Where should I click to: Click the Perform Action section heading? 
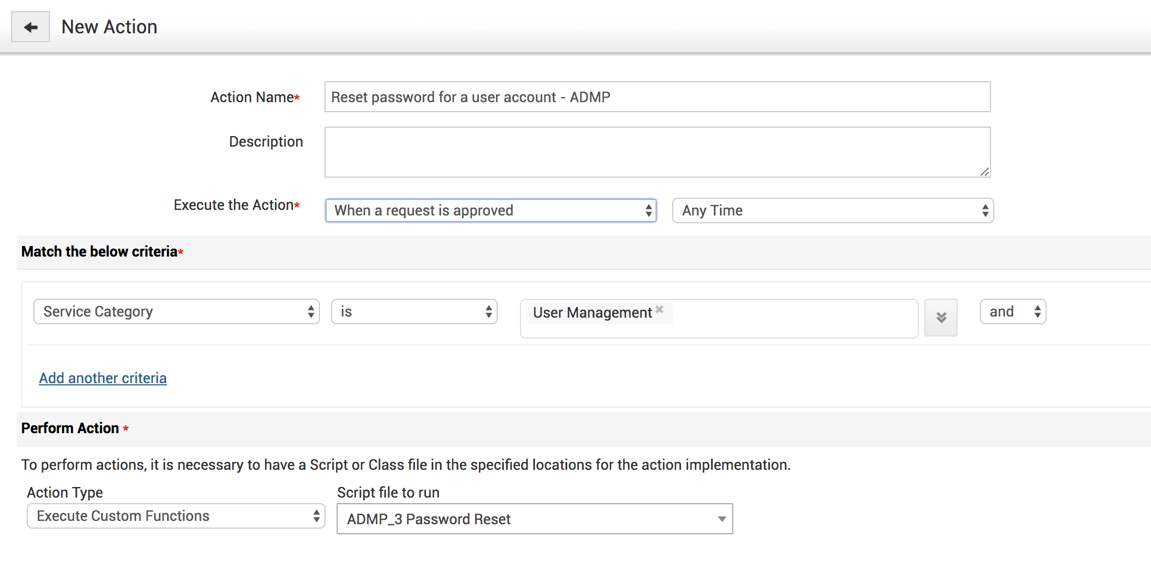70,428
